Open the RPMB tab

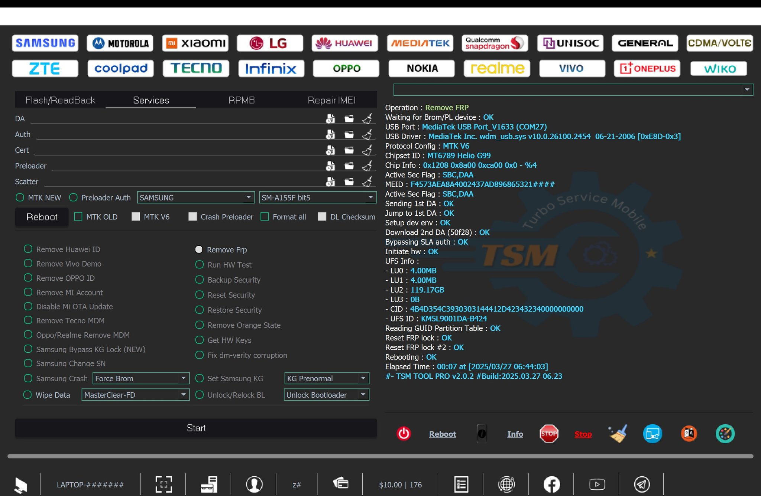(242, 100)
